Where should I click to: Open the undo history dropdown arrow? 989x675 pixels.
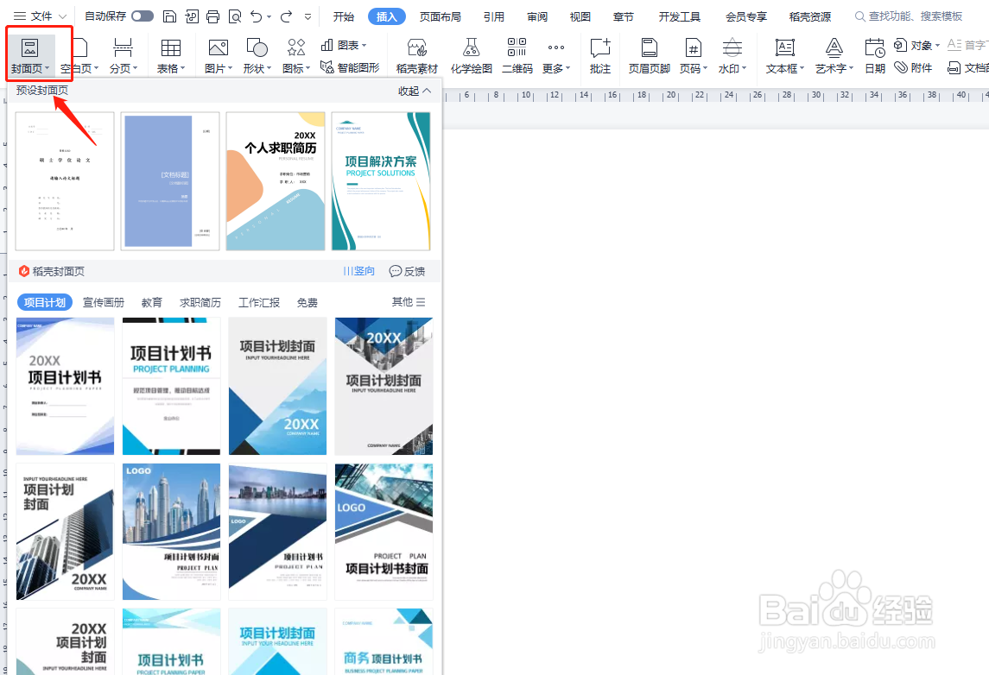click(x=269, y=16)
